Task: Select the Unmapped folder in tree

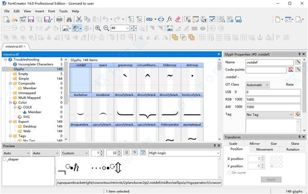Action: point(27,93)
